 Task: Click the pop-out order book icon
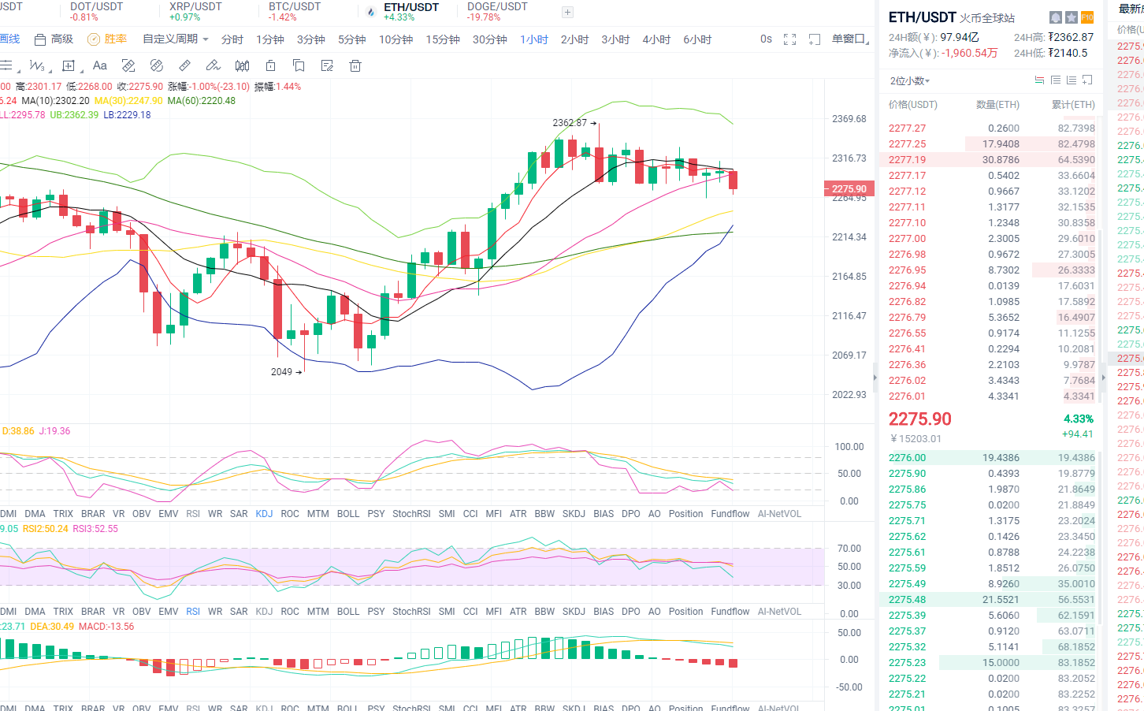pyautogui.click(x=1087, y=80)
